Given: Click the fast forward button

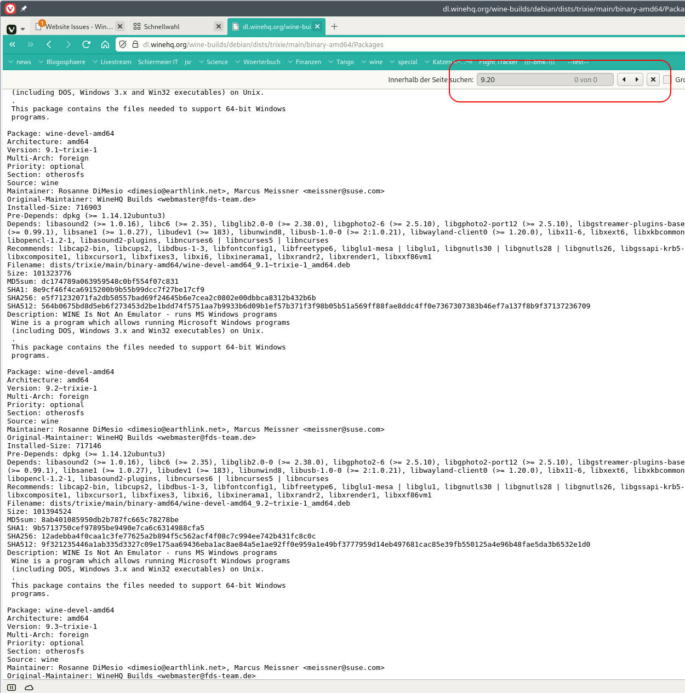Looking at the screenshot, I should pos(30,44).
